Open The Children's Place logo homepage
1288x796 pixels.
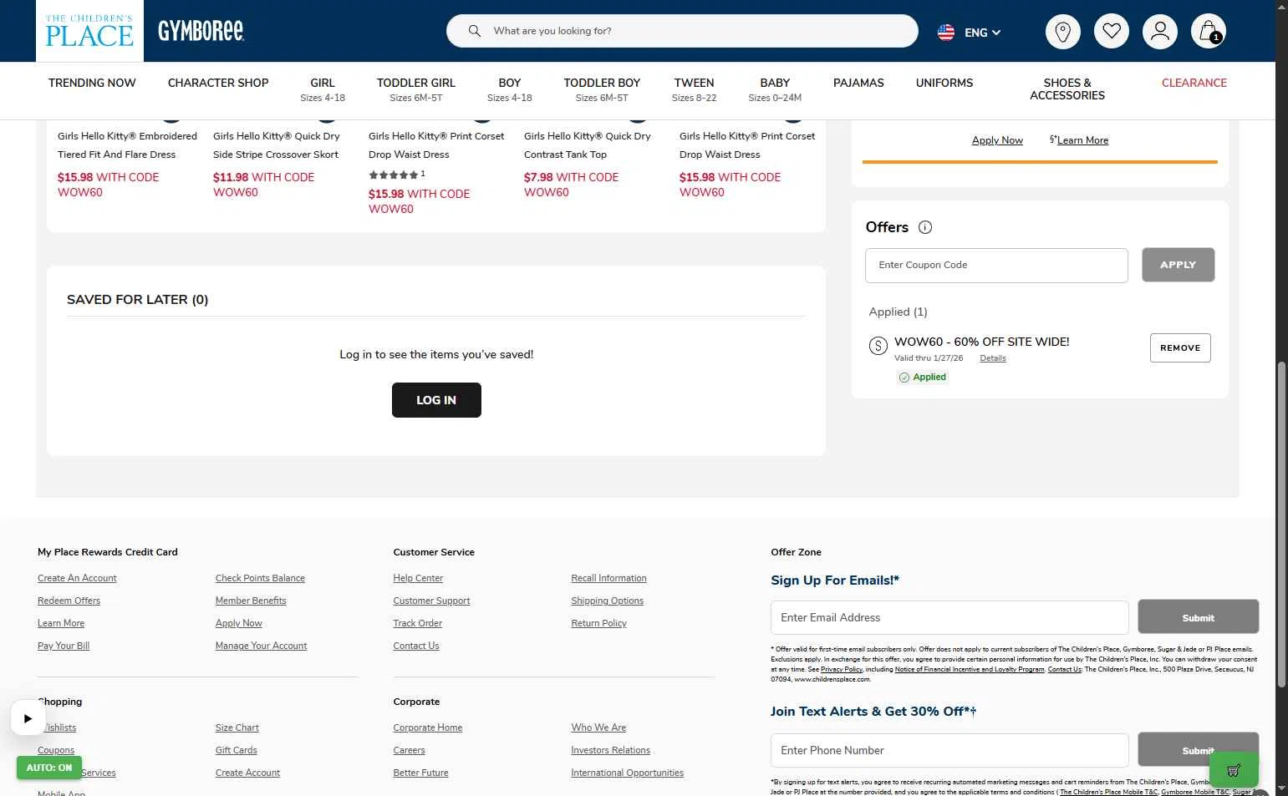(x=89, y=31)
